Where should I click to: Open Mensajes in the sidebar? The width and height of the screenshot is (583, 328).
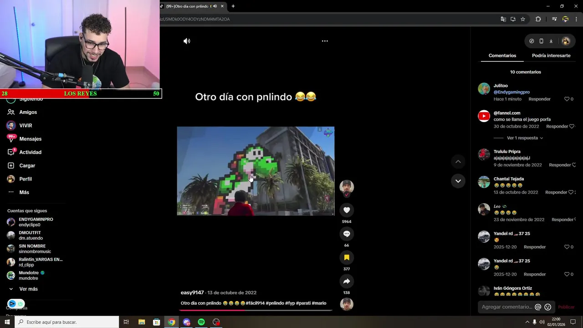[x=30, y=139]
